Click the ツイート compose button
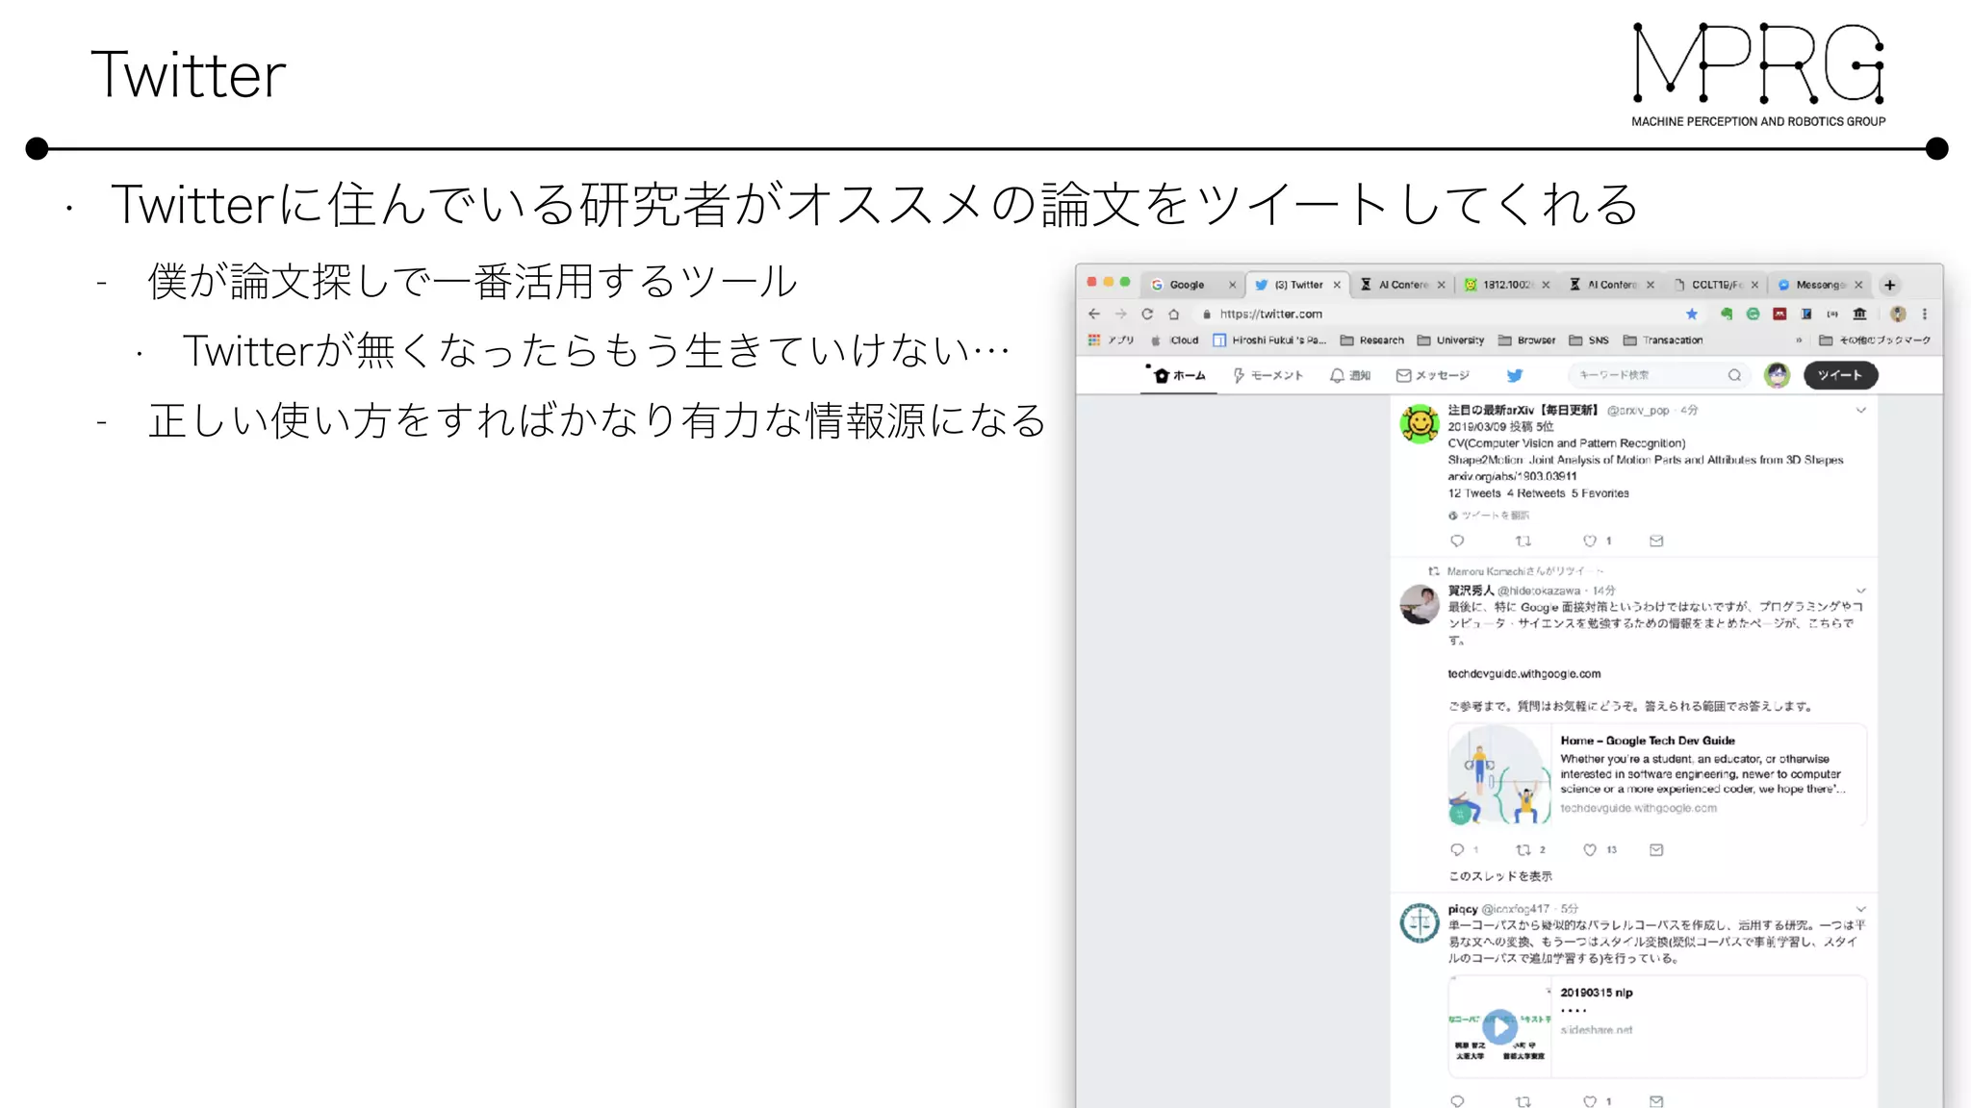 [1839, 375]
